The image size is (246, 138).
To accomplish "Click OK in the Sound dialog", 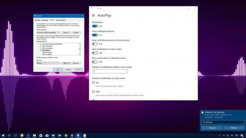I will [58, 70].
